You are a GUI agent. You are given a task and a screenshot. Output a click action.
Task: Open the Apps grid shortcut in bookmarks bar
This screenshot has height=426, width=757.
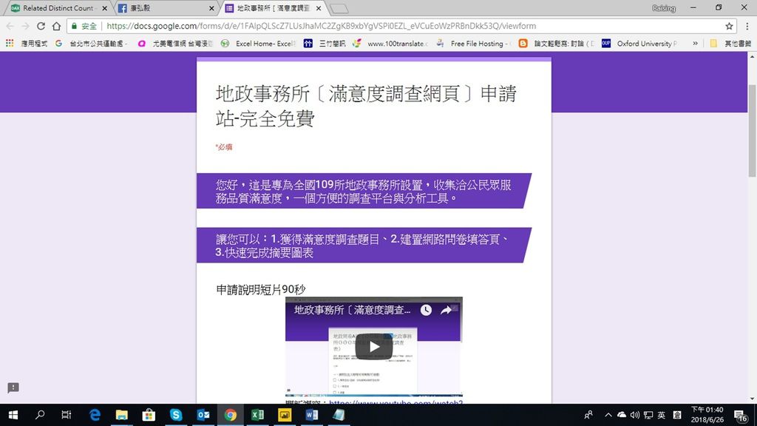click(x=10, y=44)
